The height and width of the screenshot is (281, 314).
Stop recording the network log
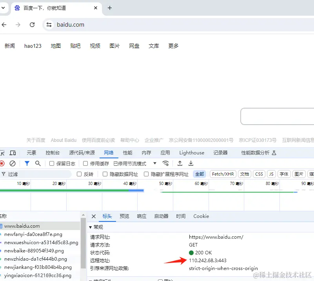[x=2, y=163]
